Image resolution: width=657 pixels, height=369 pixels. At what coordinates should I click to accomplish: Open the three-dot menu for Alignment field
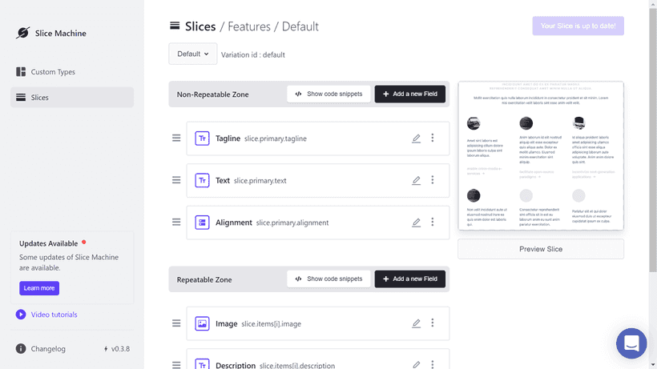[x=433, y=223]
